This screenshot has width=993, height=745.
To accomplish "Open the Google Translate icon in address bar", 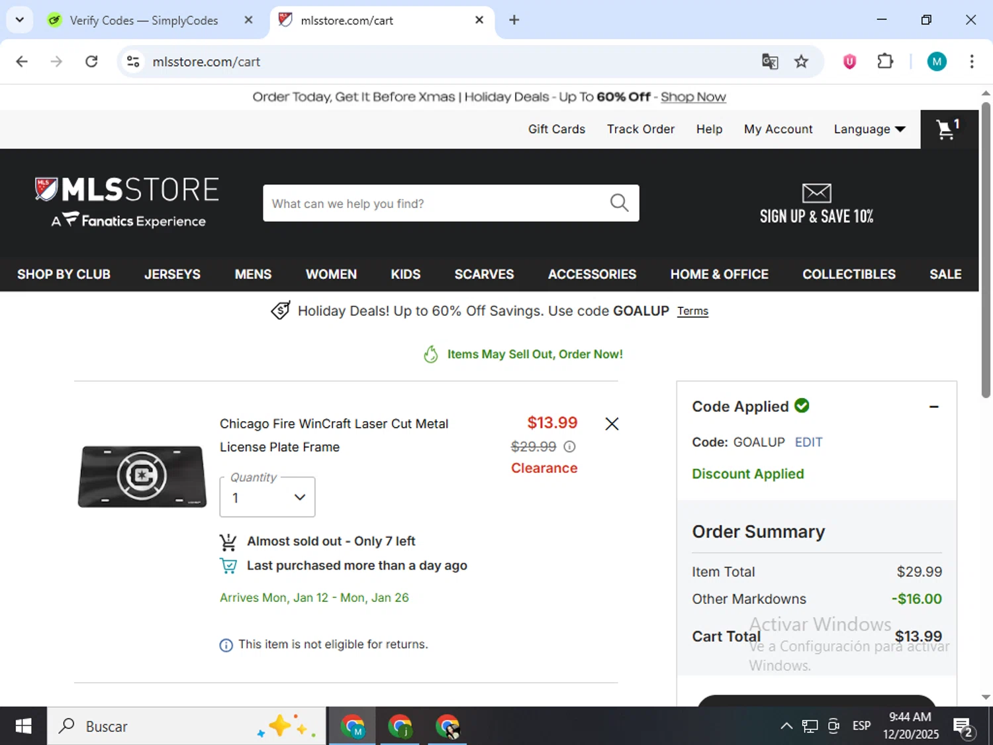I will (769, 62).
